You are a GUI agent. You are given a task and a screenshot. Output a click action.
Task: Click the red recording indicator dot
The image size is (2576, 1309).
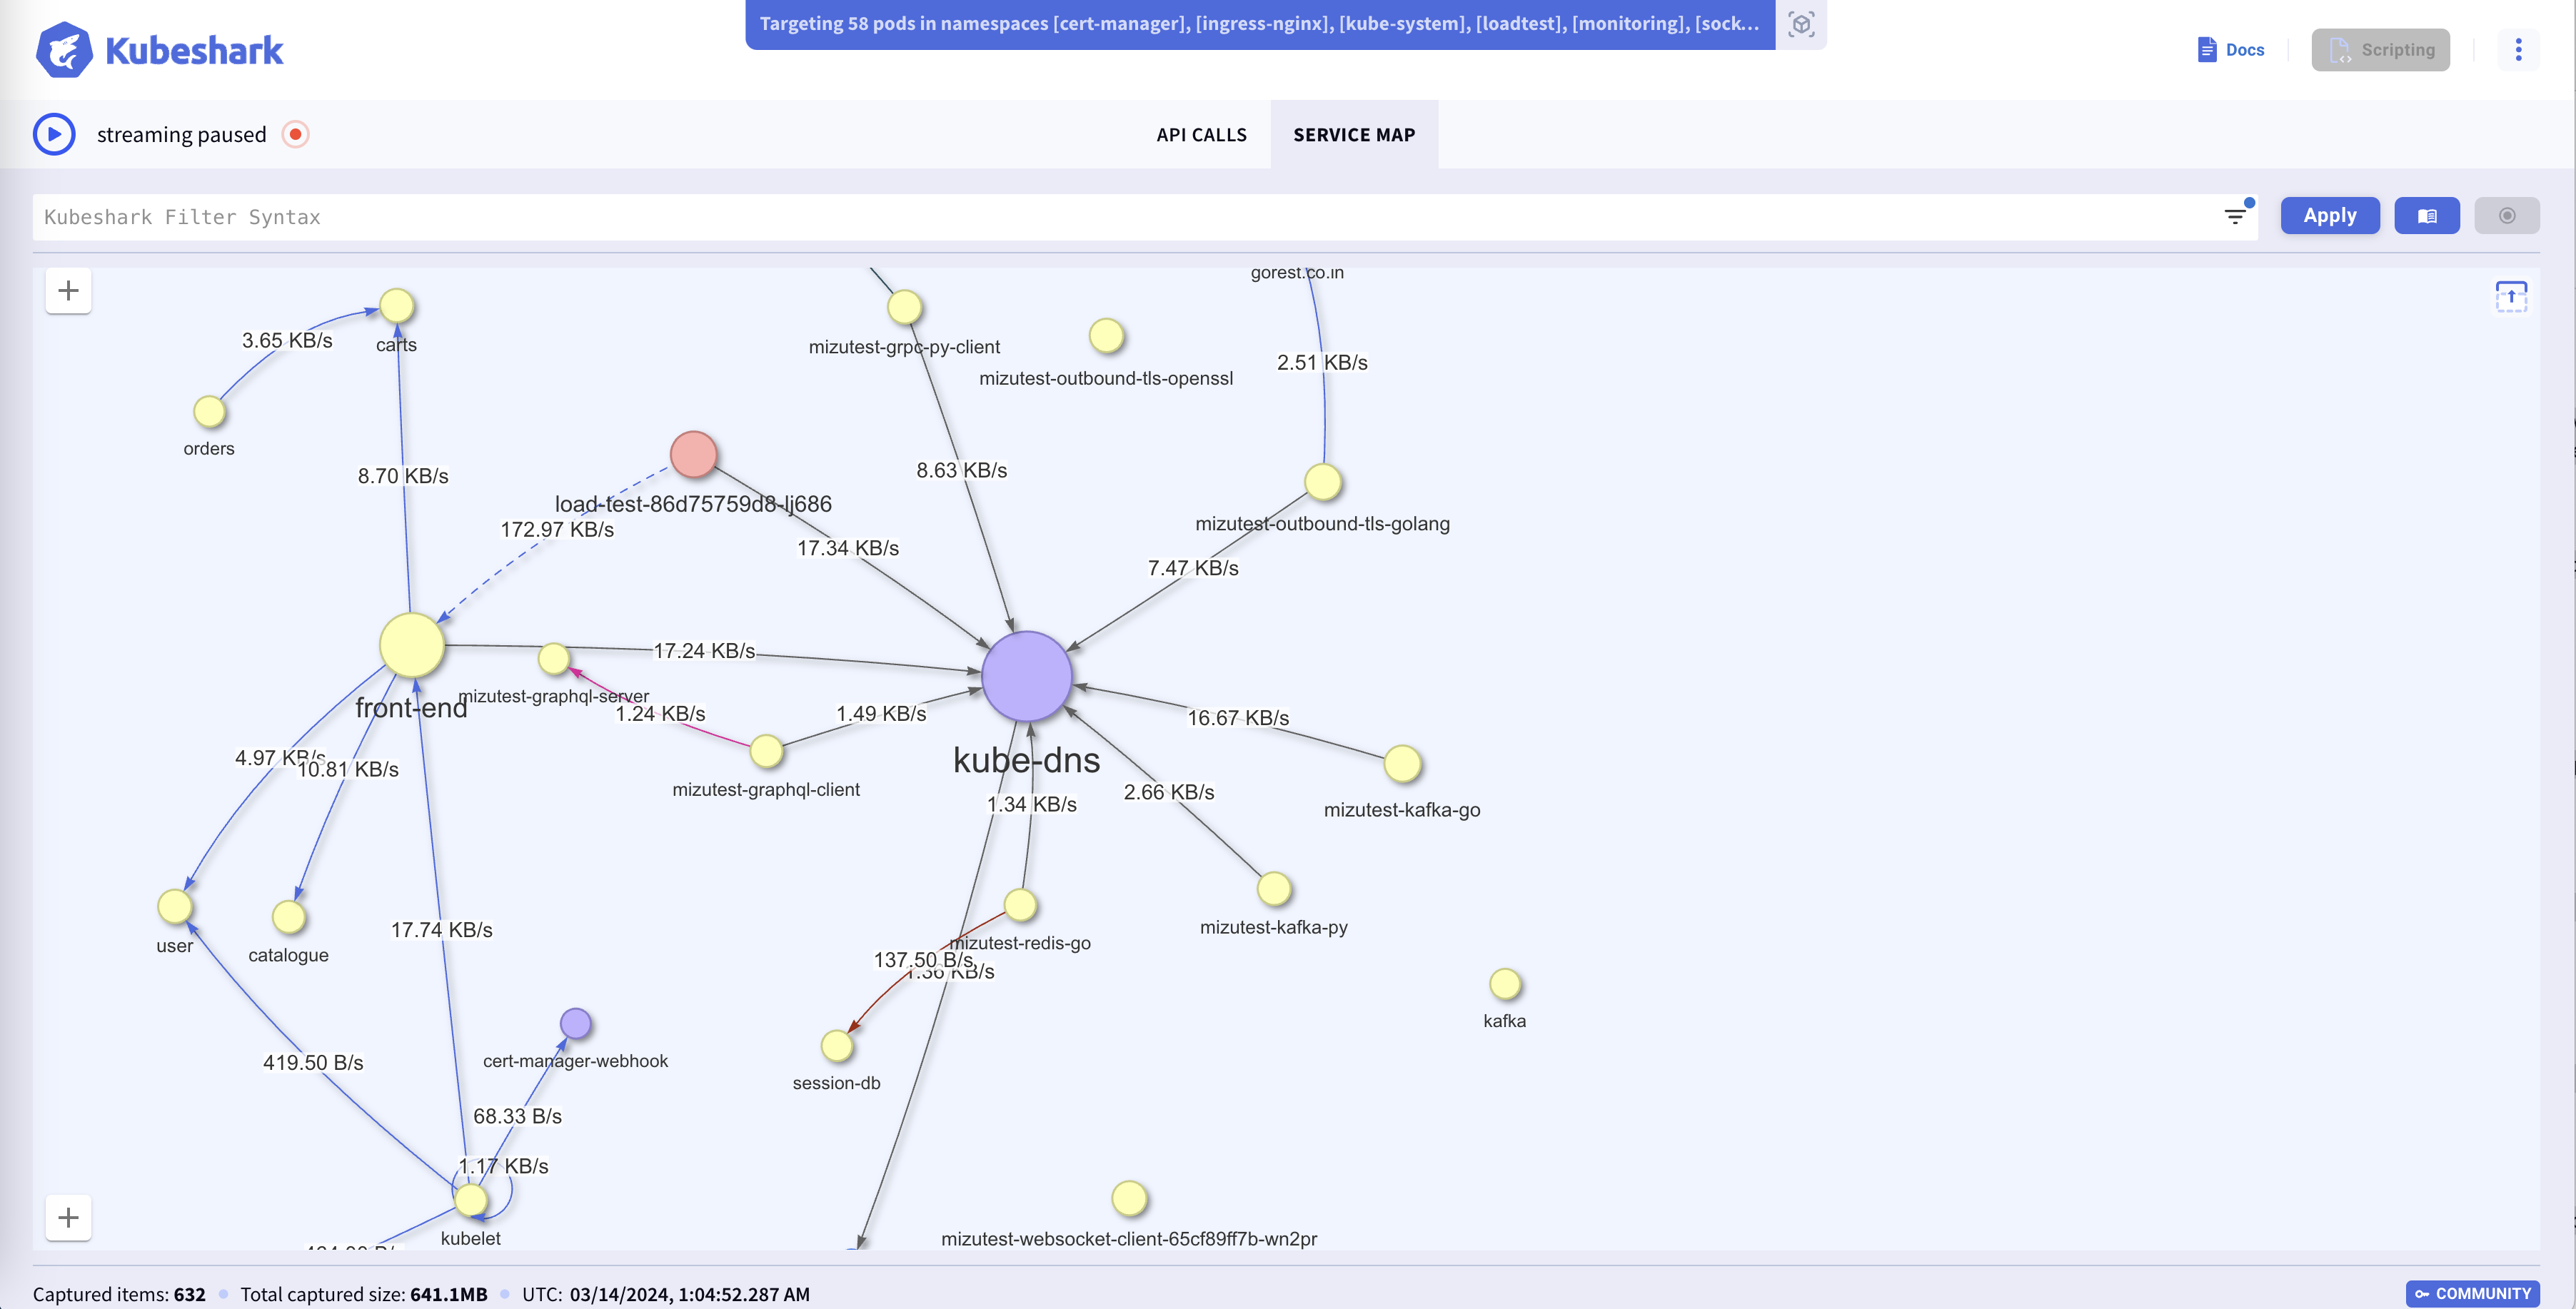coord(295,133)
